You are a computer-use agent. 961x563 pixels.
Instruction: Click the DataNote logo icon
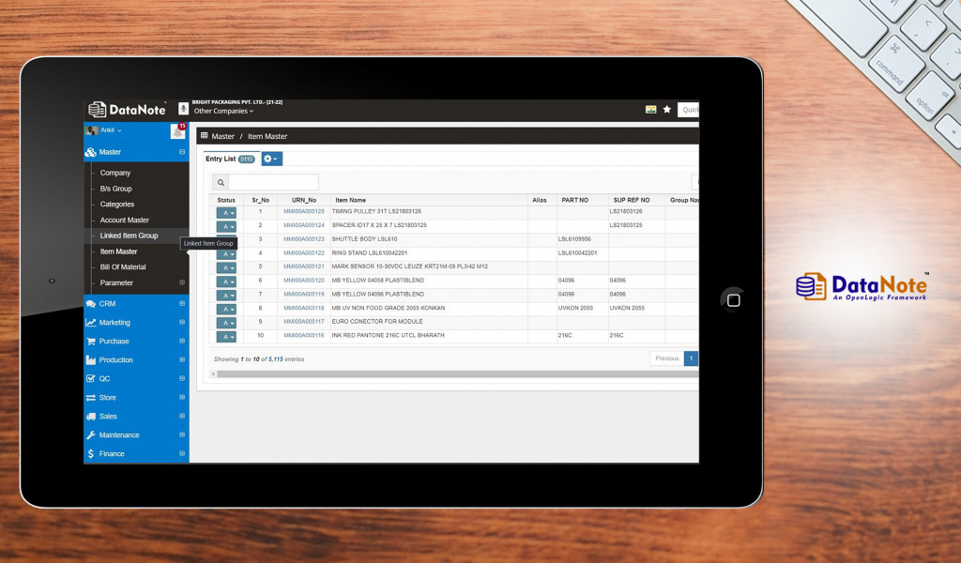[x=96, y=109]
